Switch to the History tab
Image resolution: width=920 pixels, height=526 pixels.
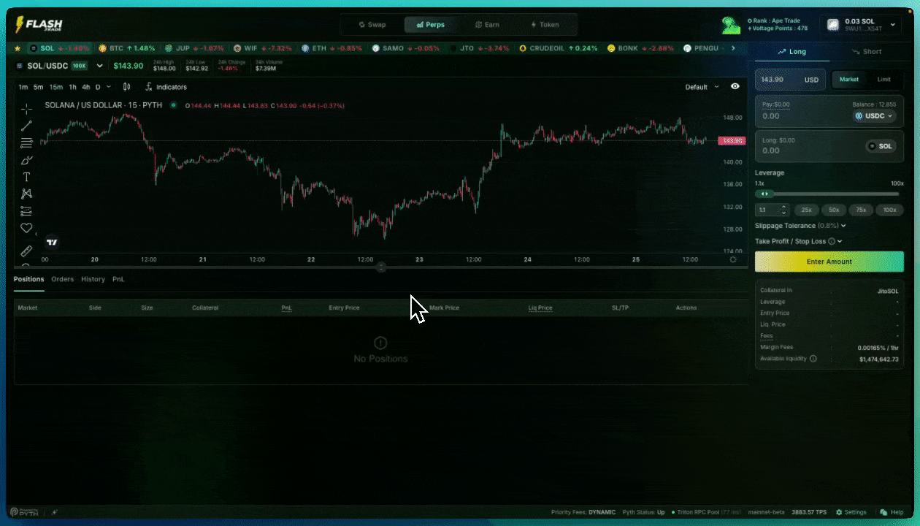(93, 279)
